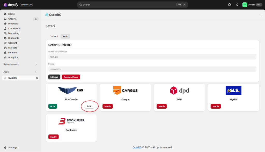Click the Bookurier logo
This screenshot has height=152, width=265.
tap(71, 121)
